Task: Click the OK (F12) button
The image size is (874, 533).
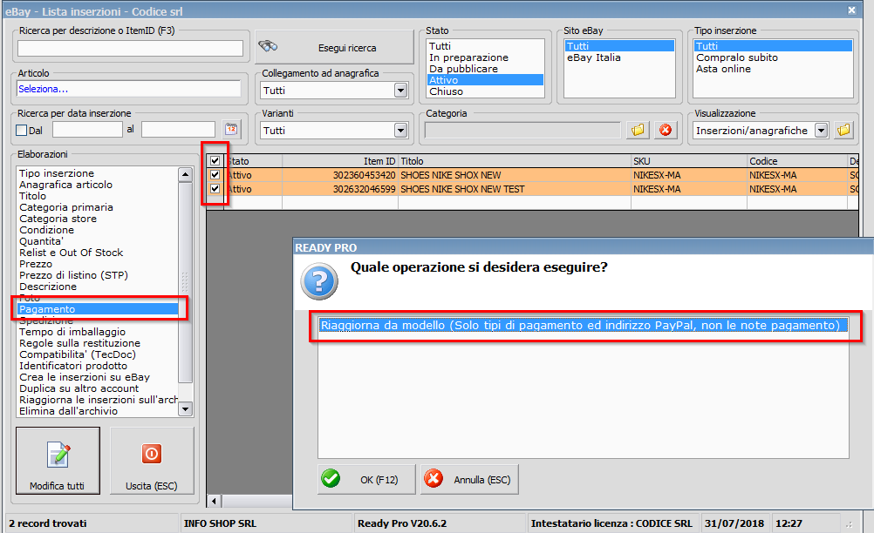Action: tap(366, 479)
